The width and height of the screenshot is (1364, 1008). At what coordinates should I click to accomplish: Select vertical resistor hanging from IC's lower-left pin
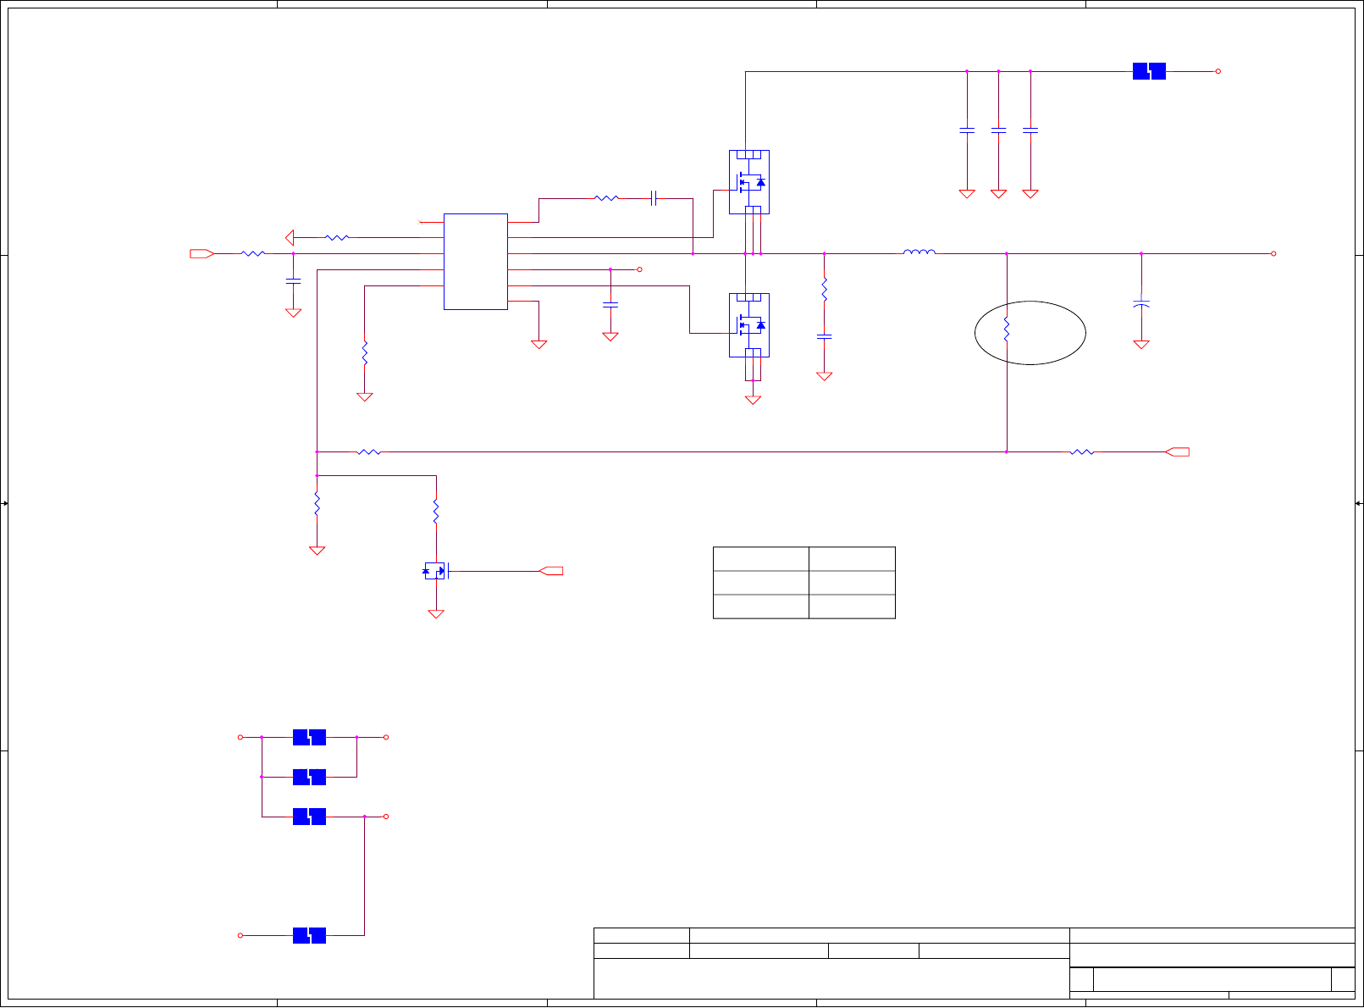click(x=365, y=353)
